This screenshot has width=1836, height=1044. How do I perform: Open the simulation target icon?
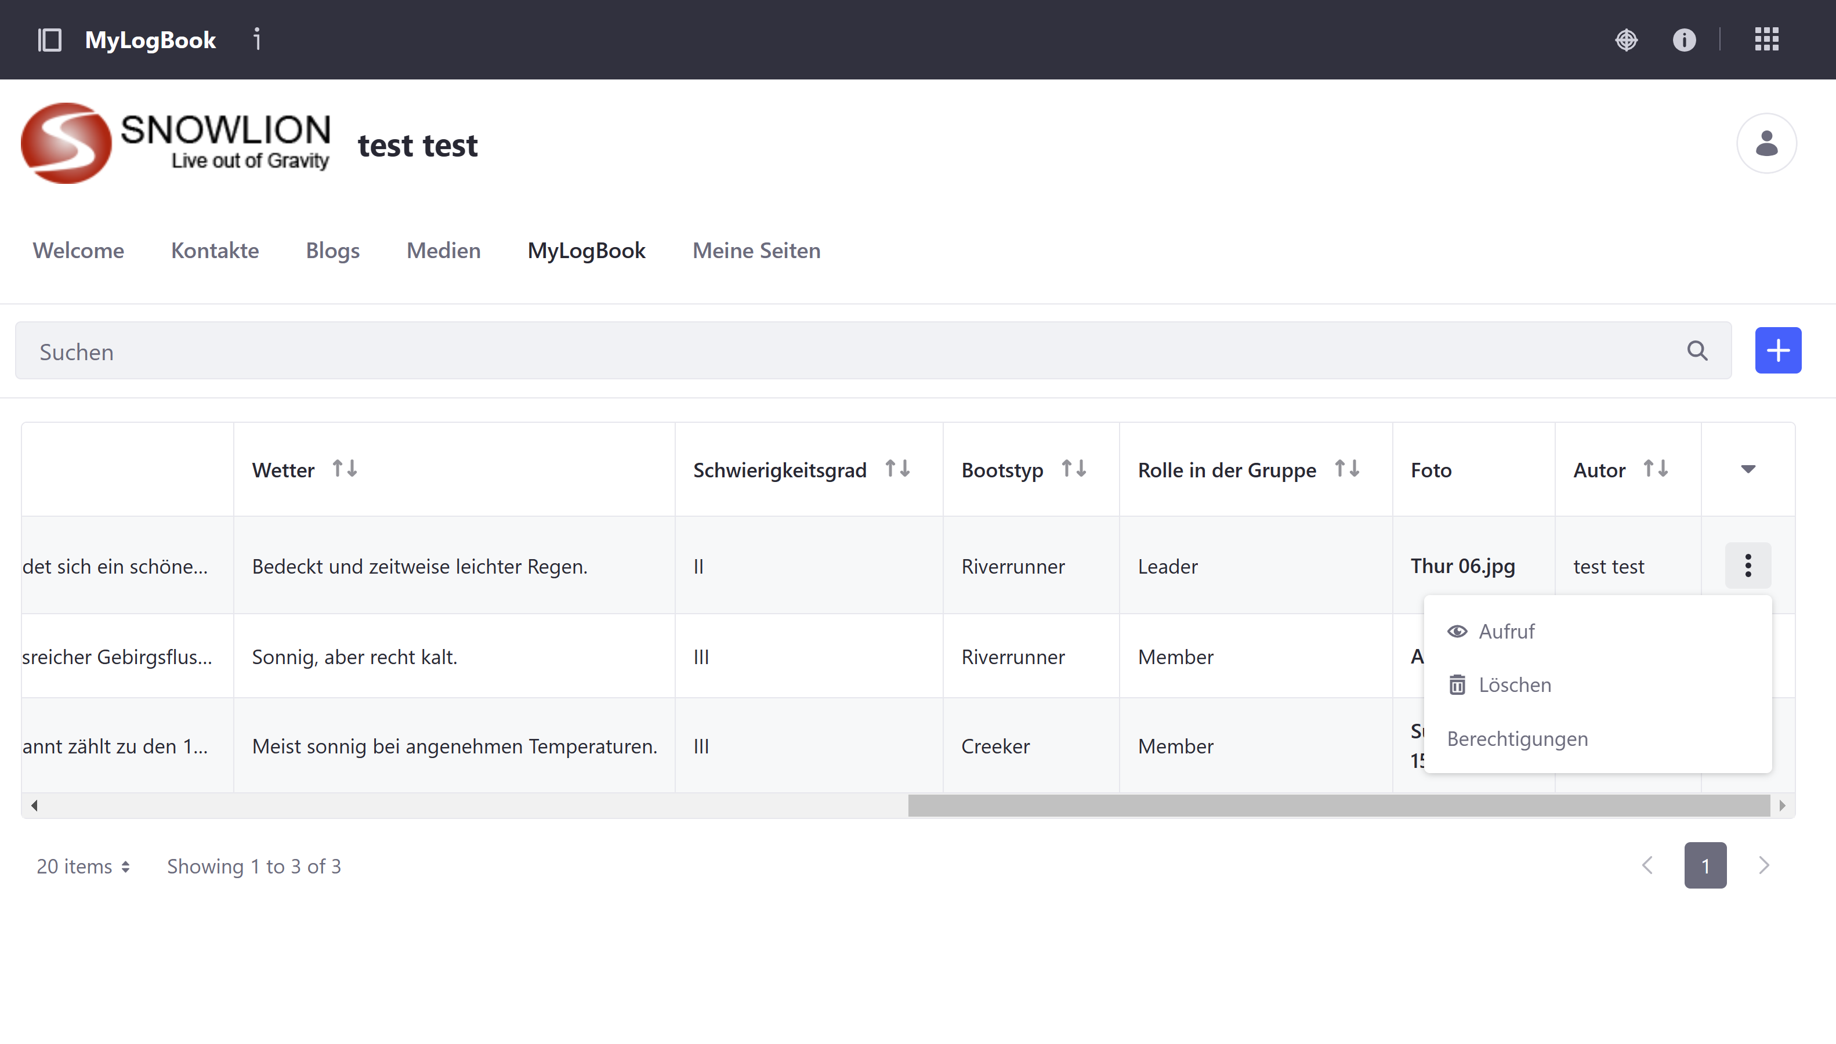(1627, 39)
